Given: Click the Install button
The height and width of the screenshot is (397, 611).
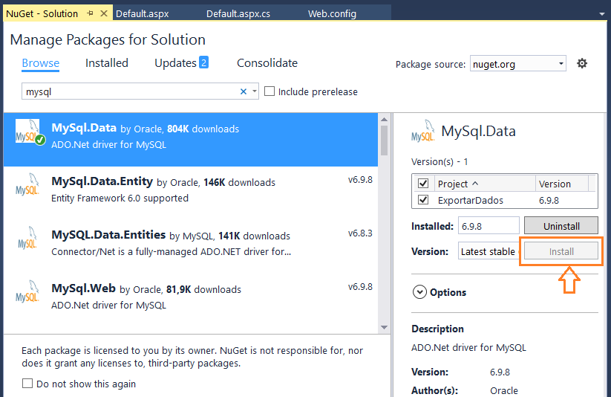Looking at the screenshot, I should (x=561, y=251).
